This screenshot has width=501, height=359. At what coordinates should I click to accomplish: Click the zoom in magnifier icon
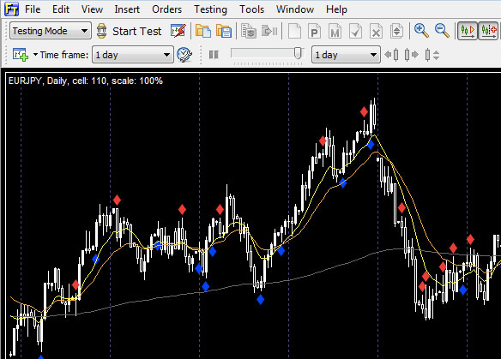click(421, 31)
